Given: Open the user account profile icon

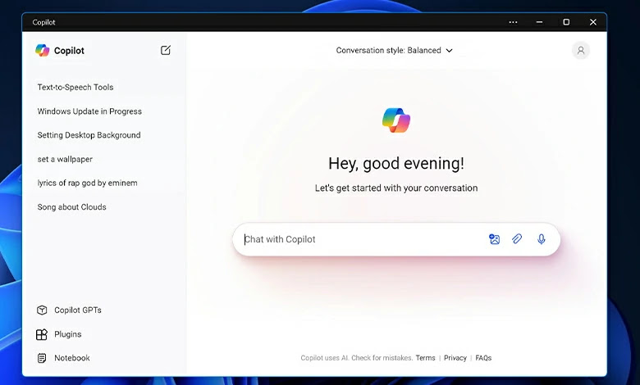Looking at the screenshot, I should click(580, 51).
